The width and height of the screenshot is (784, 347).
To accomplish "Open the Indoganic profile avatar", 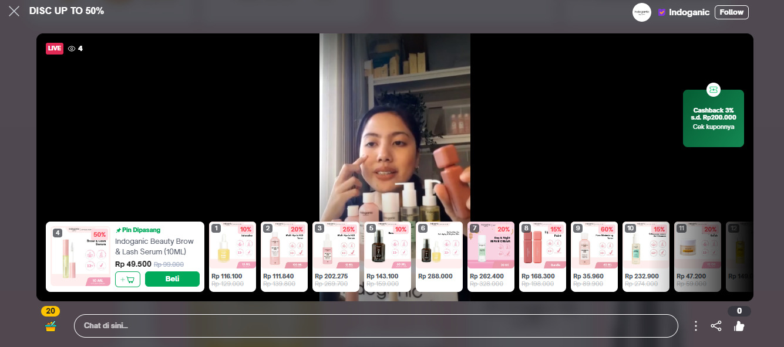I will pyautogui.click(x=642, y=12).
